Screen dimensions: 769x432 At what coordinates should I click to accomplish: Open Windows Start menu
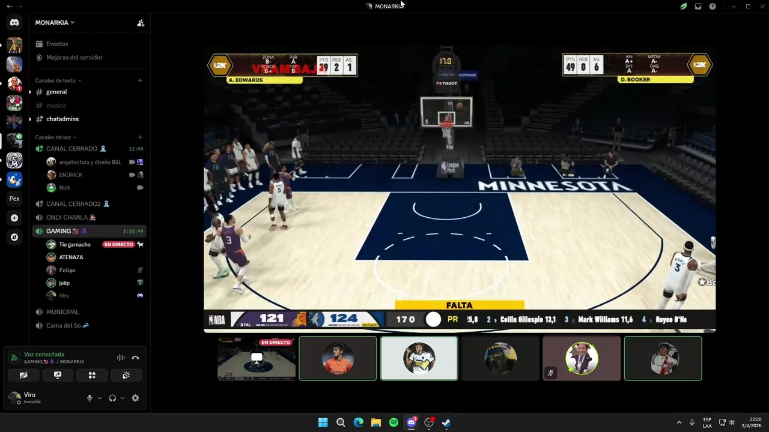point(323,422)
